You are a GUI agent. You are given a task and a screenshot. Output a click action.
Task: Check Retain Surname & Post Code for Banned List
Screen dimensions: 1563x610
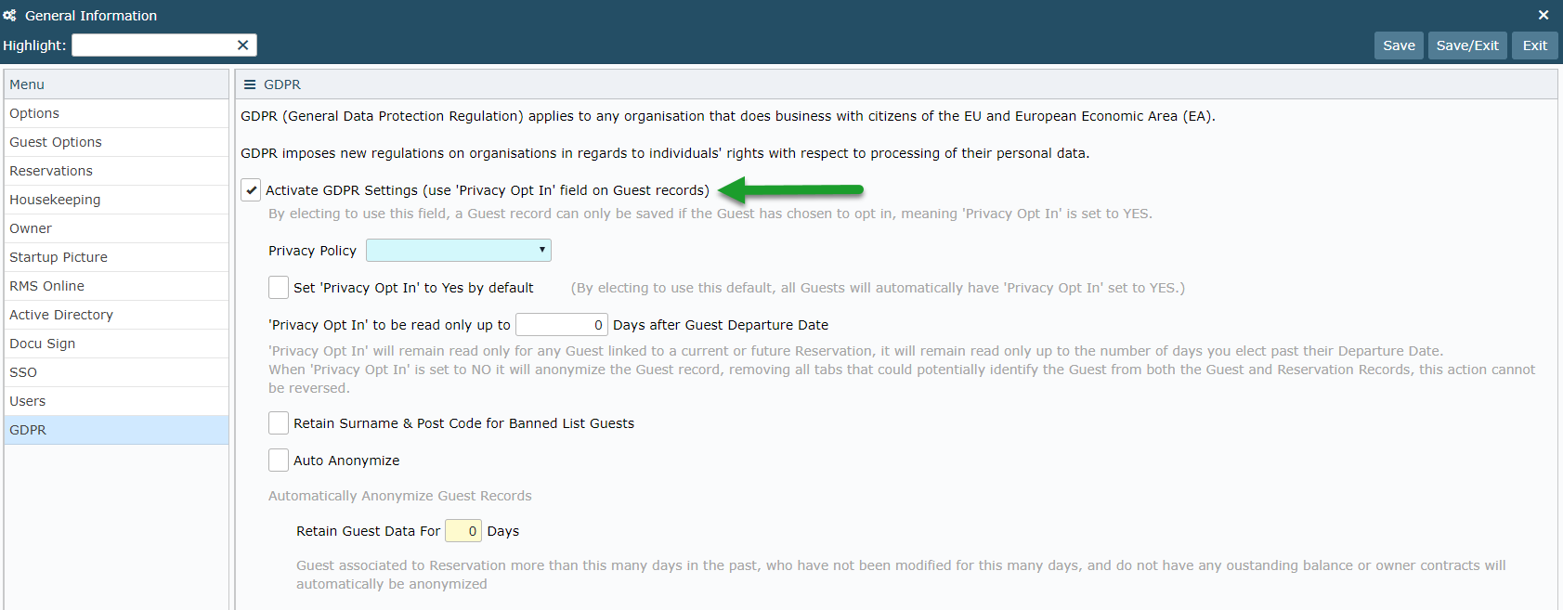(x=279, y=423)
